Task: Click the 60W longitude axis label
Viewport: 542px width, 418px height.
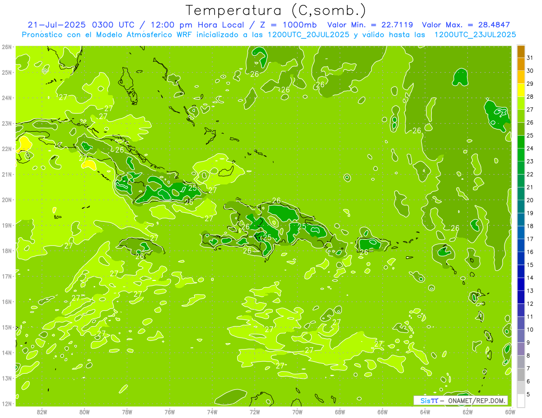Action: (x=510, y=412)
